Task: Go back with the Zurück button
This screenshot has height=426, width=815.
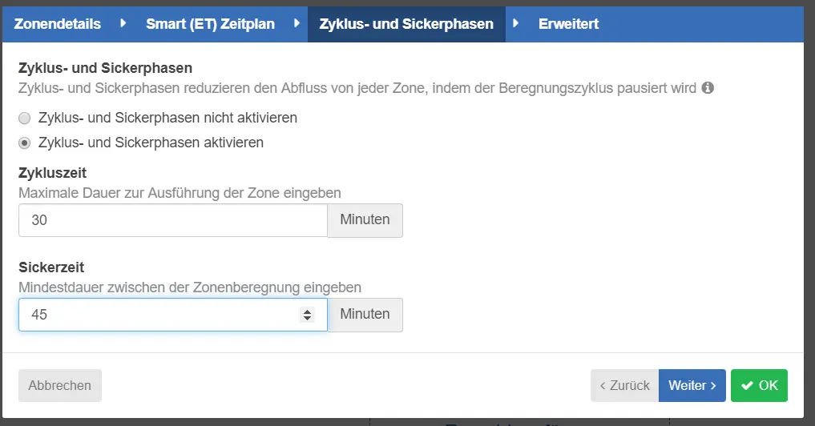Action: tap(624, 385)
